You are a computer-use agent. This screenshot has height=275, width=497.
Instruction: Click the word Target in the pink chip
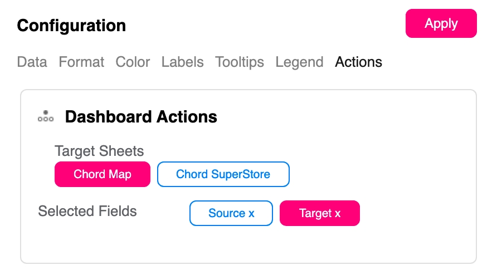tap(316, 213)
